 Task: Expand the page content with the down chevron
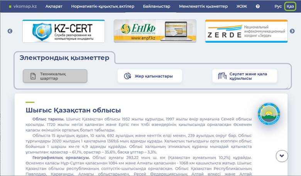coord(282,156)
